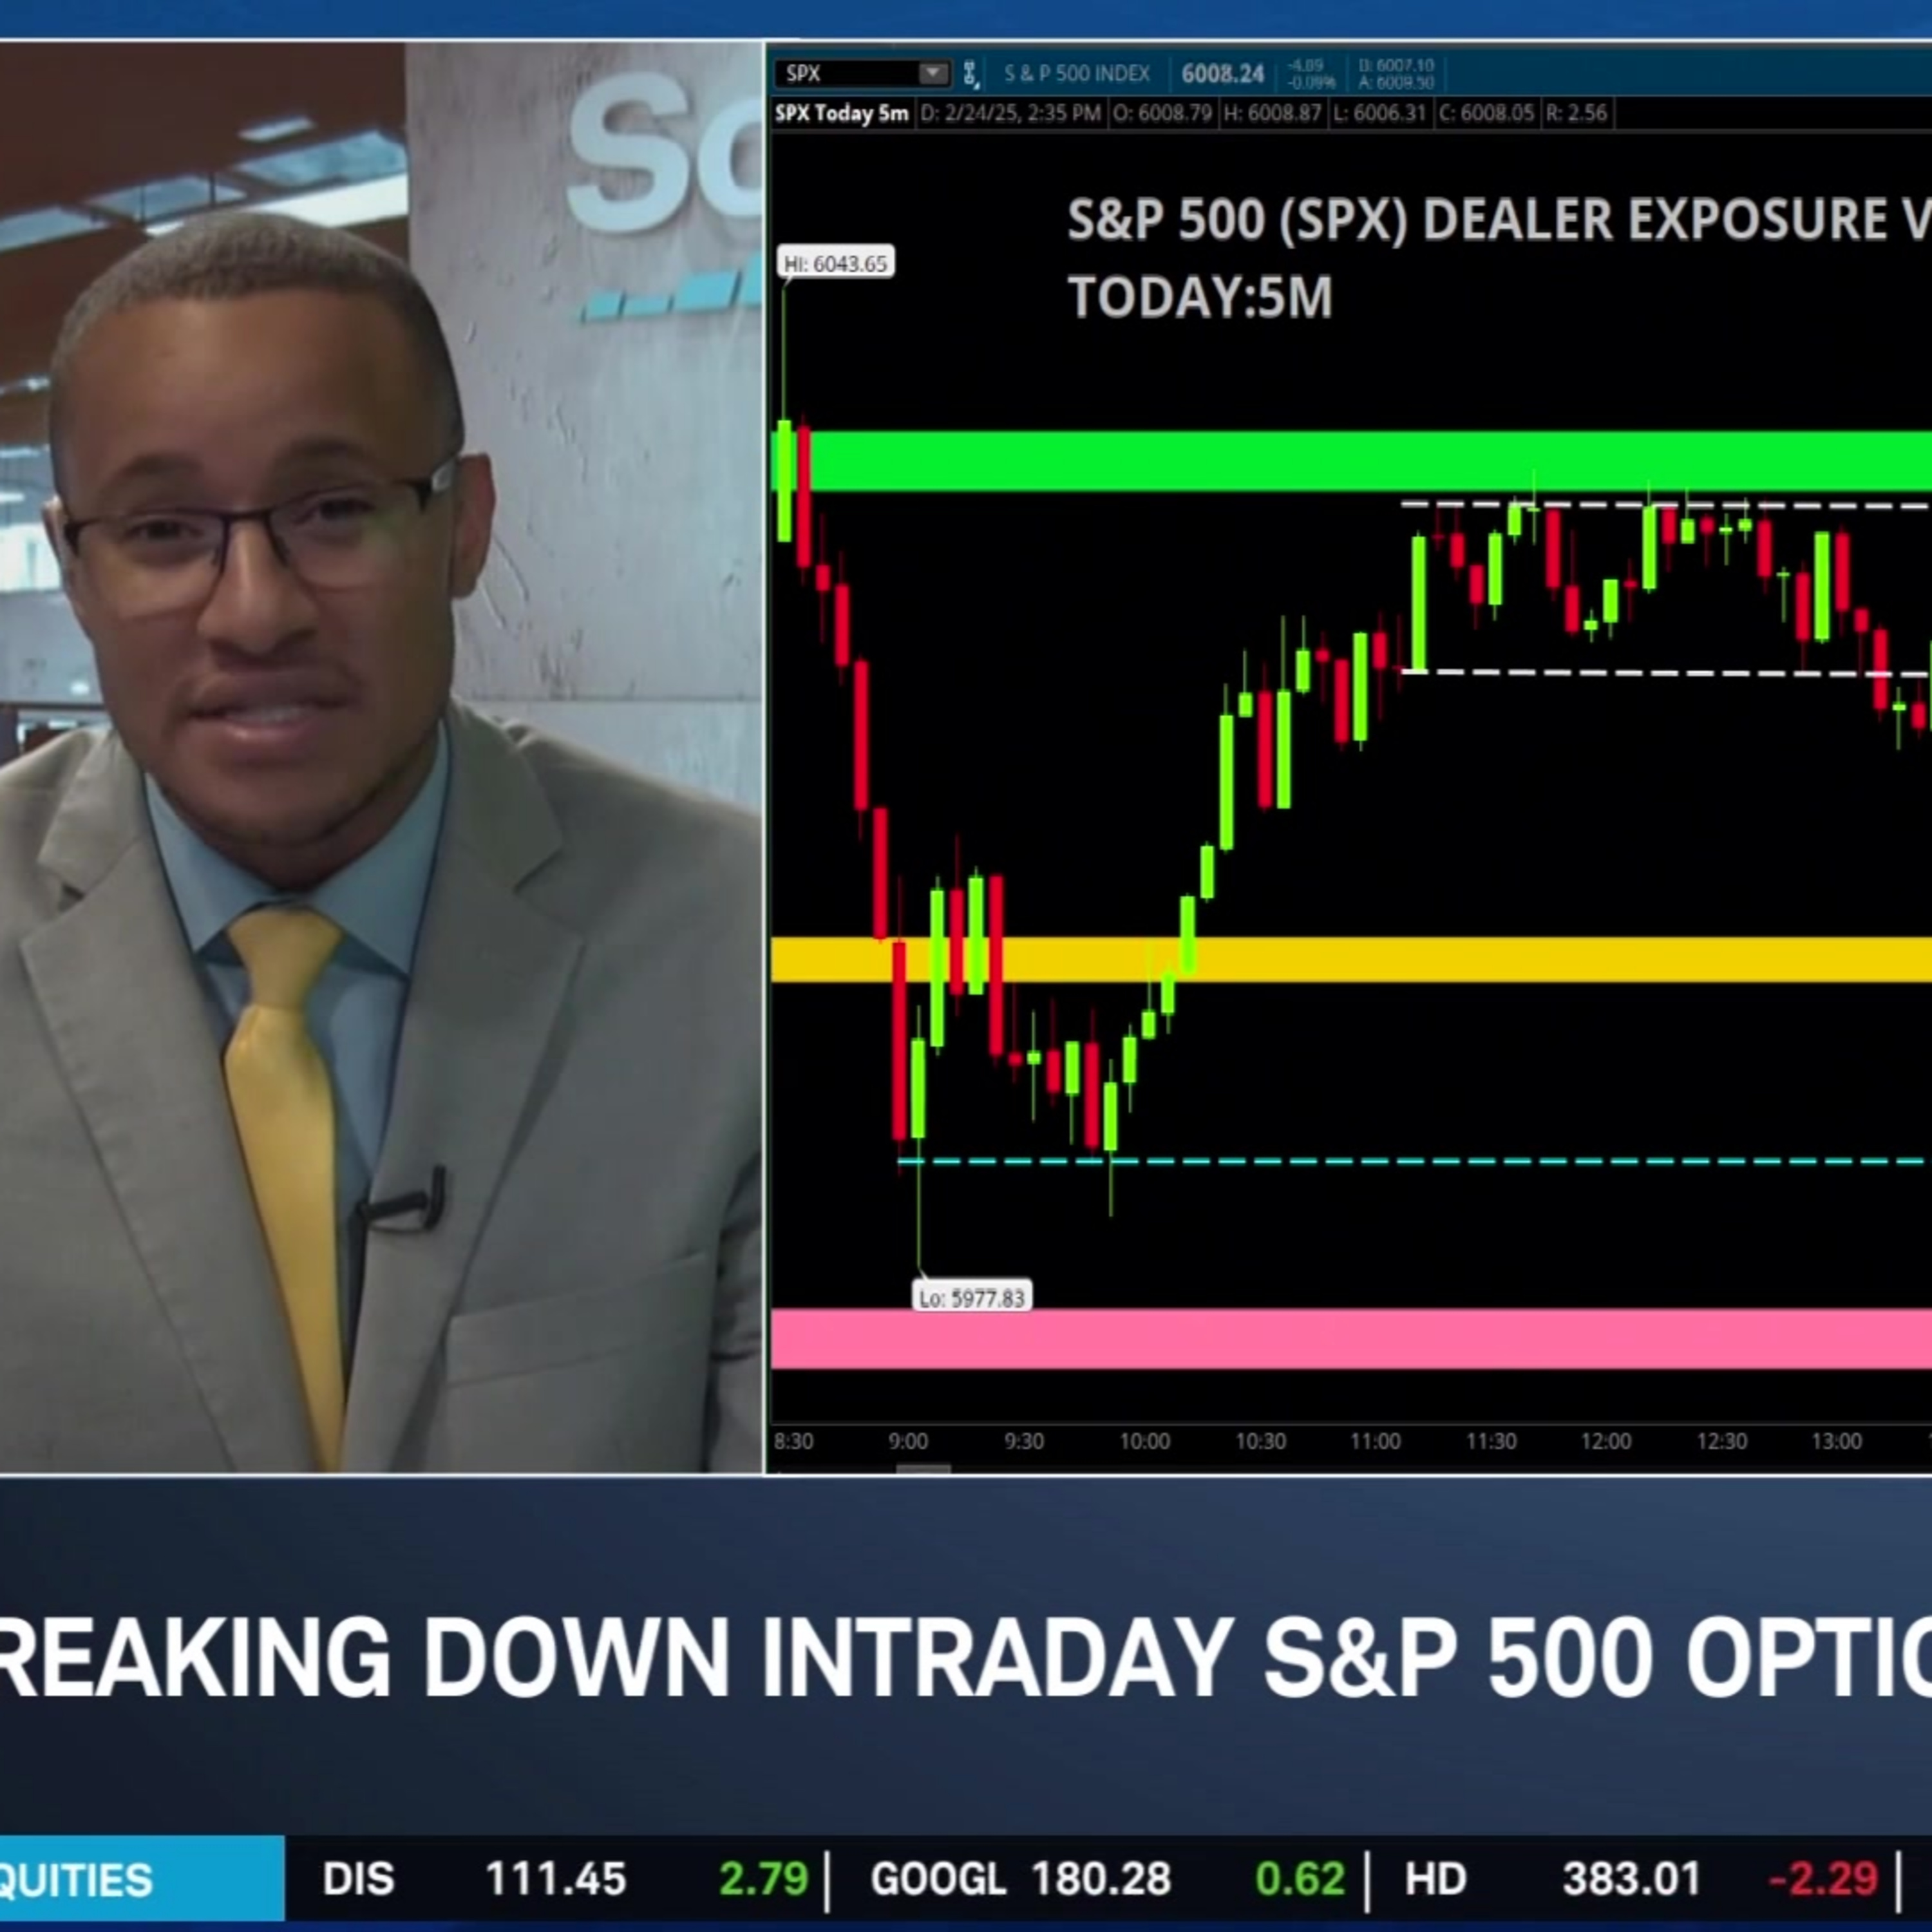Click the 9:00 time axis label
1932x1932 pixels.
(x=908, y=1441)
